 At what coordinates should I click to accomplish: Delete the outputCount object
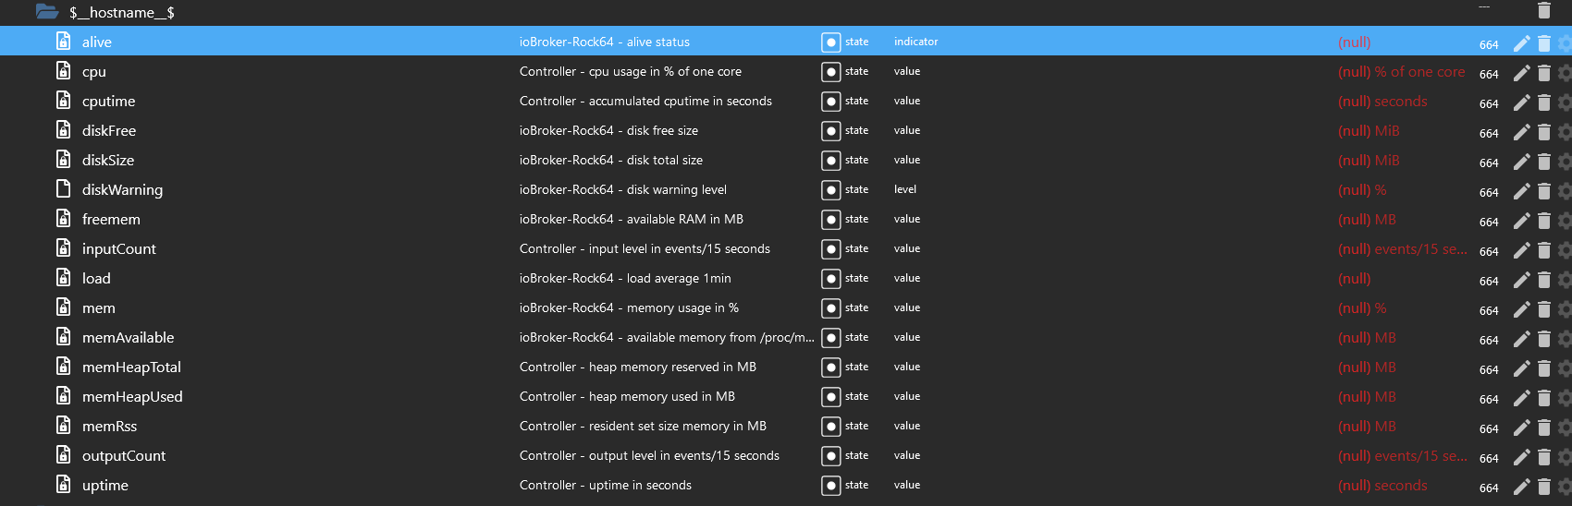pos(1543,457)
